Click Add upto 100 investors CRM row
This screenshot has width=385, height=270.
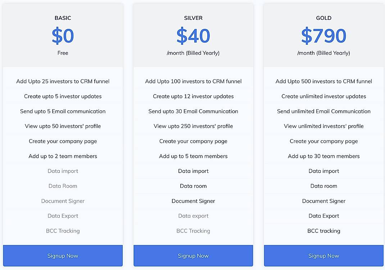(193, 81)
